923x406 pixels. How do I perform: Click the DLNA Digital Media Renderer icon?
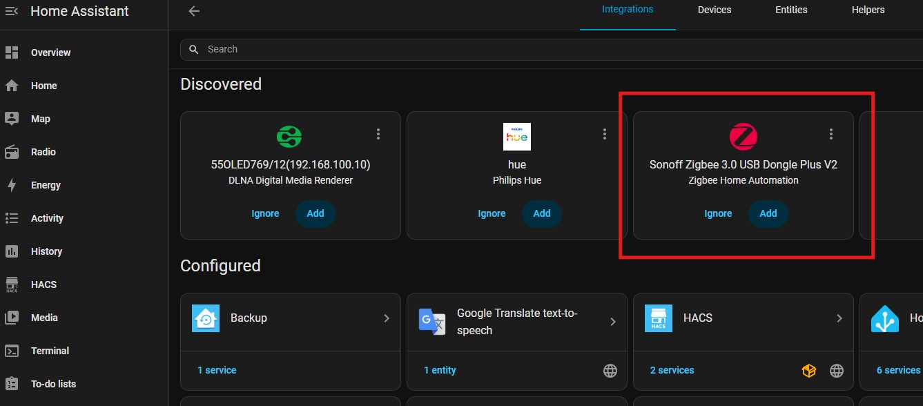pos(290,137)
